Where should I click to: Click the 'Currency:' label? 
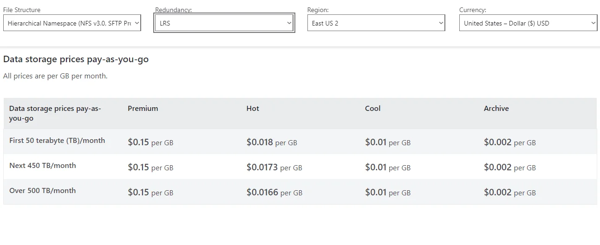473,10
